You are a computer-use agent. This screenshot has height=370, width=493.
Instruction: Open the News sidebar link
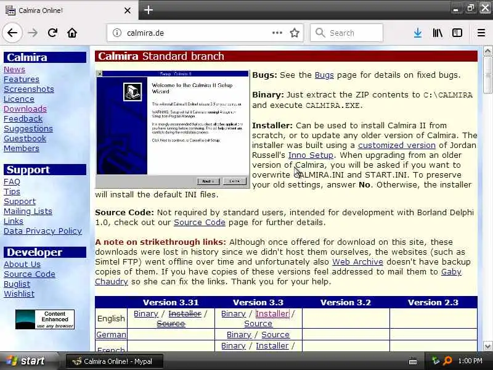(x=14, y=70)
